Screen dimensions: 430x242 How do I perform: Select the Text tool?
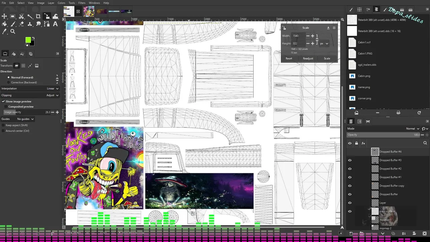pos(55,24)
